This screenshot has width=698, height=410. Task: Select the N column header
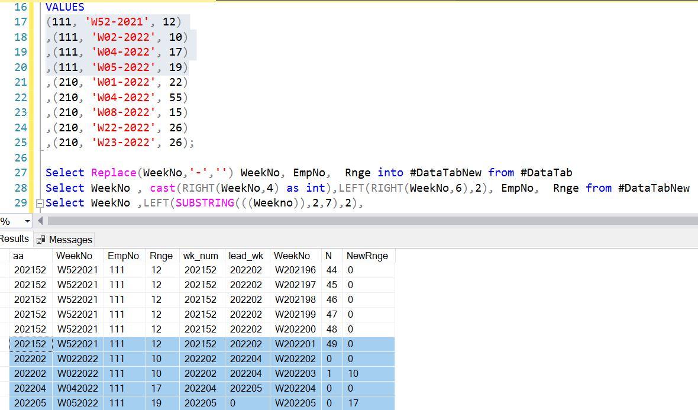pyautogui.click(x=329, y=256)
